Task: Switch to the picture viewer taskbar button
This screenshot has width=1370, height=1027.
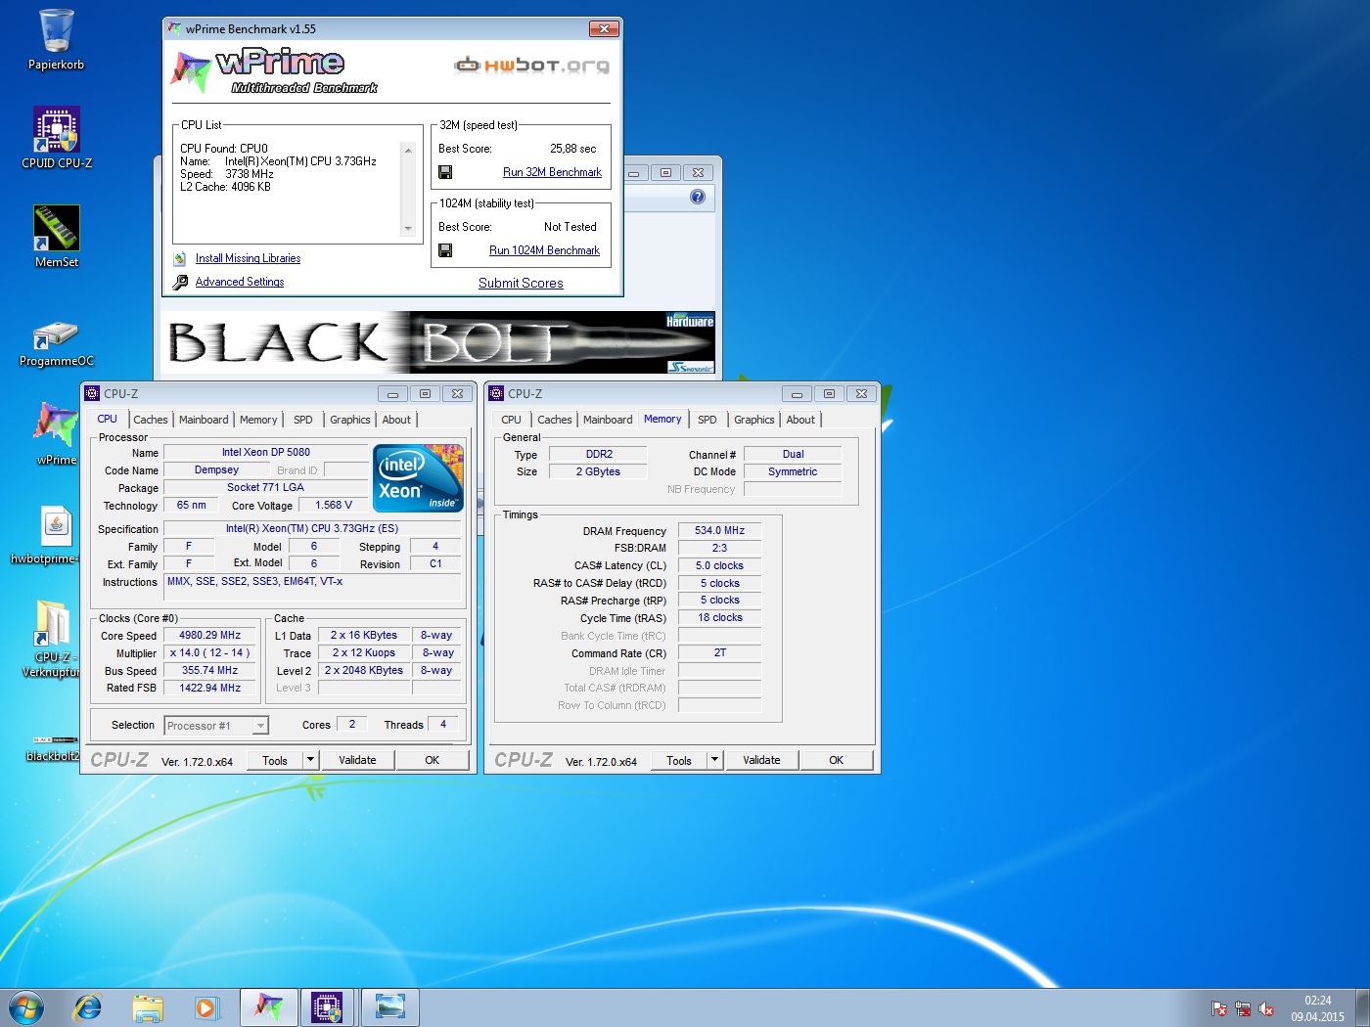Action: [389, 1007]
